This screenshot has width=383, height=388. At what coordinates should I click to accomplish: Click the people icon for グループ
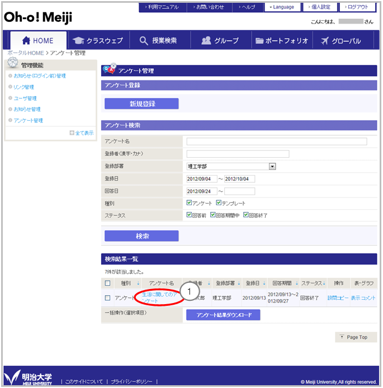tap(206, 41)
